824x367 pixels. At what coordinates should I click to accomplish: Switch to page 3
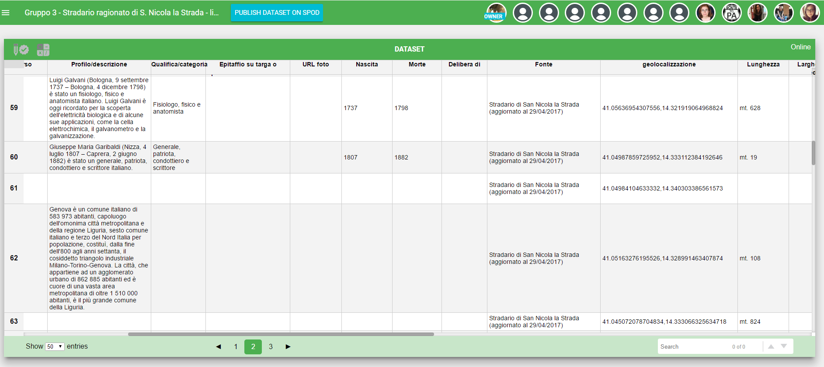[271, 346]
